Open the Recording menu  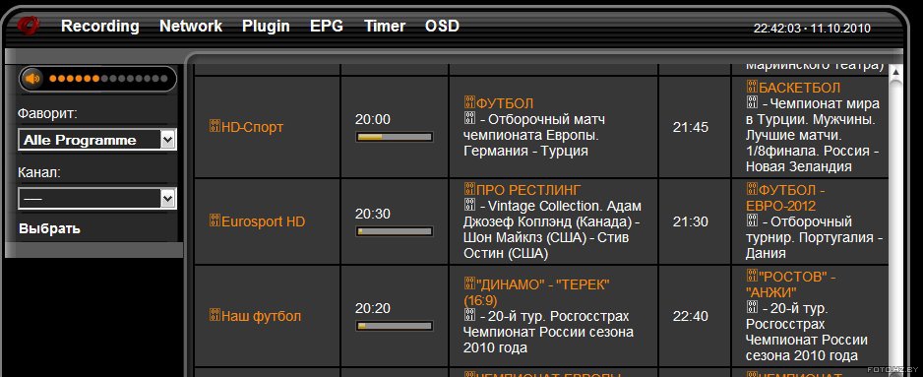coord(100,26)
